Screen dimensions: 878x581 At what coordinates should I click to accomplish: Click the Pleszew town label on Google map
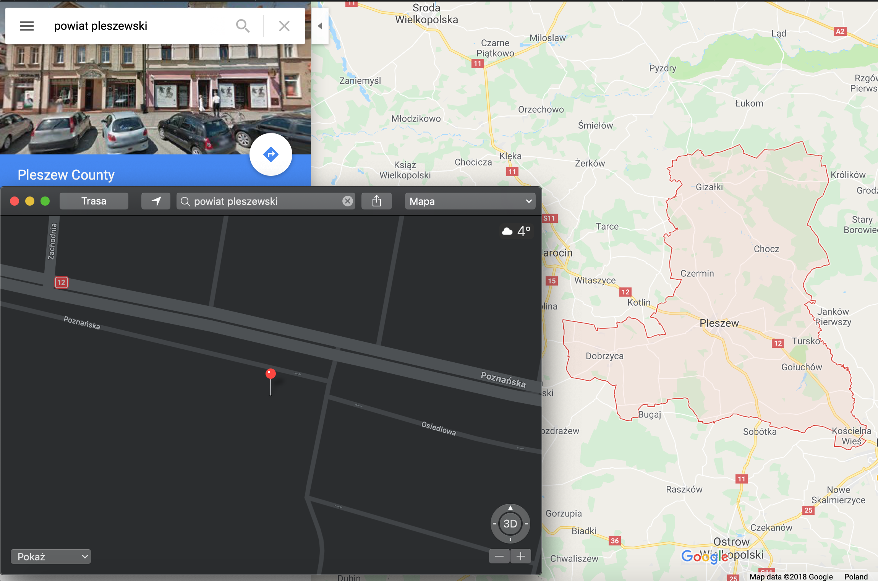[719, 323]
